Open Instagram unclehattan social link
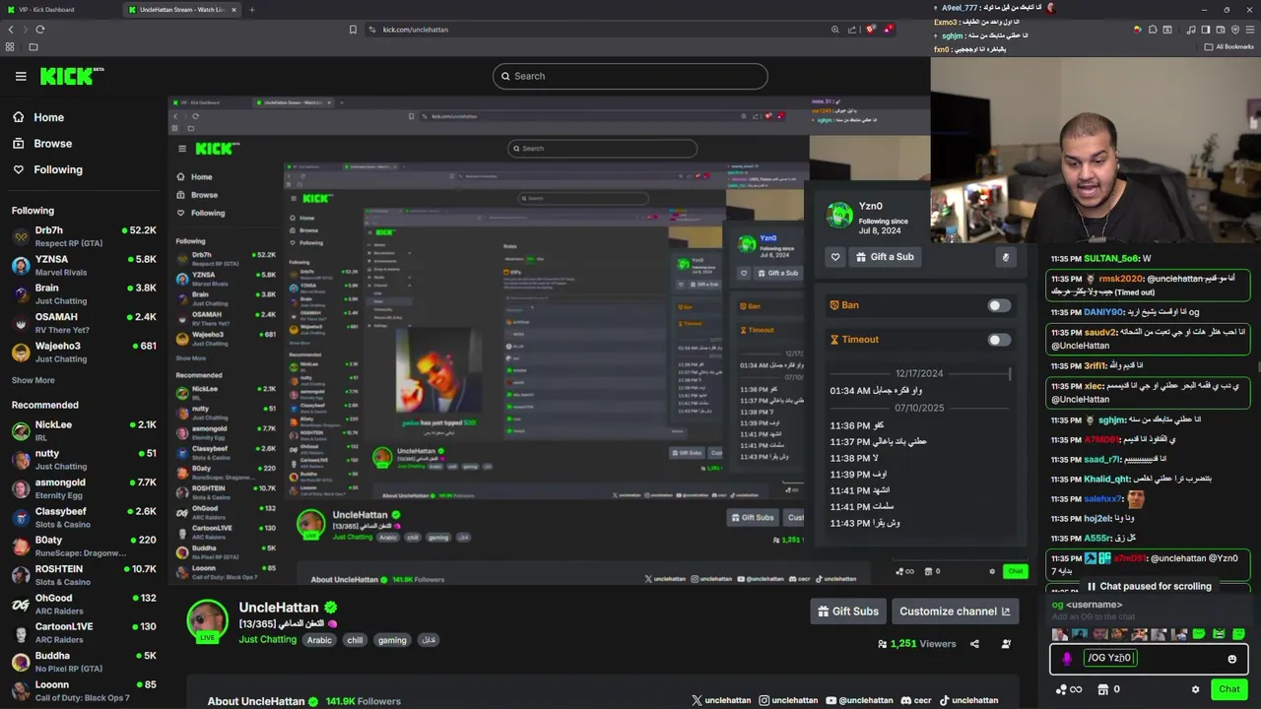The height and width of the screenshot is (709, 1261). (788, 700)
